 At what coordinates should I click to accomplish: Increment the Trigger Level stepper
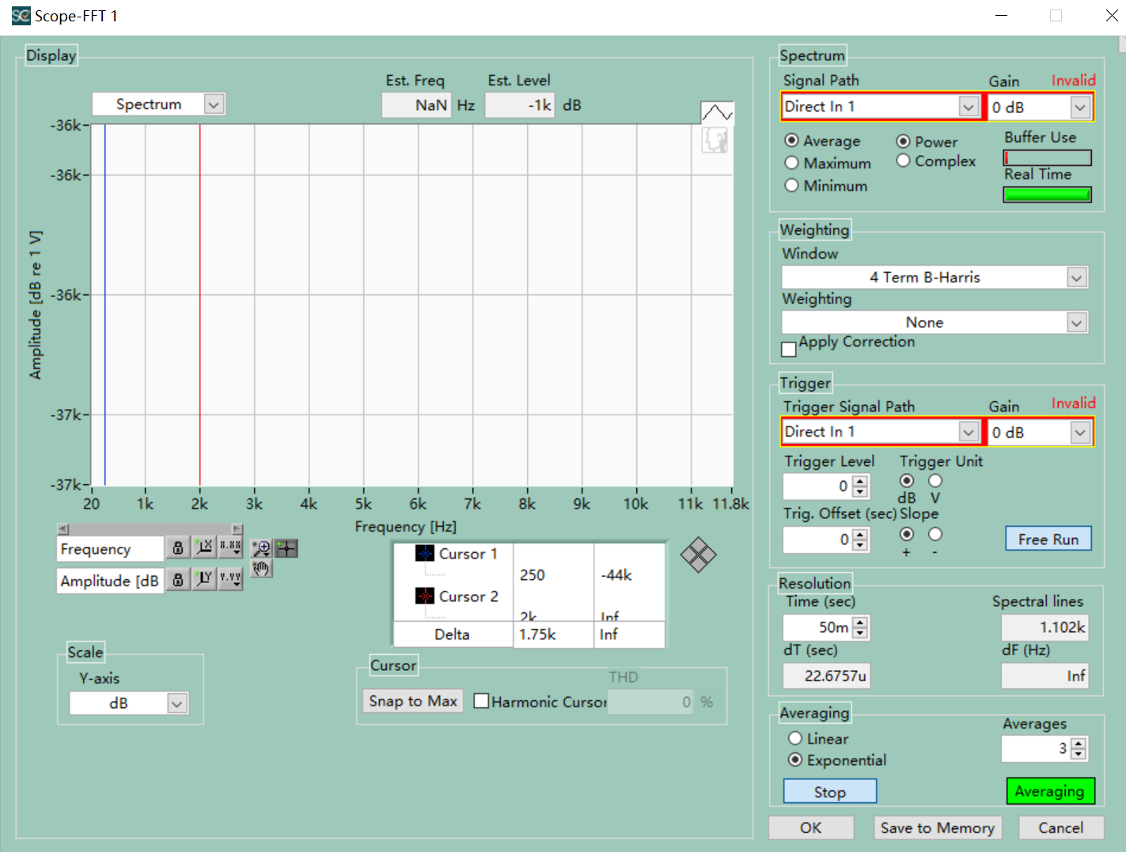point(861,481)
